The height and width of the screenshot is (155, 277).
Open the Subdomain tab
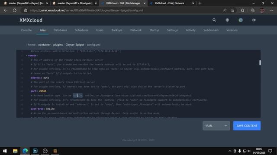(211, 30)
